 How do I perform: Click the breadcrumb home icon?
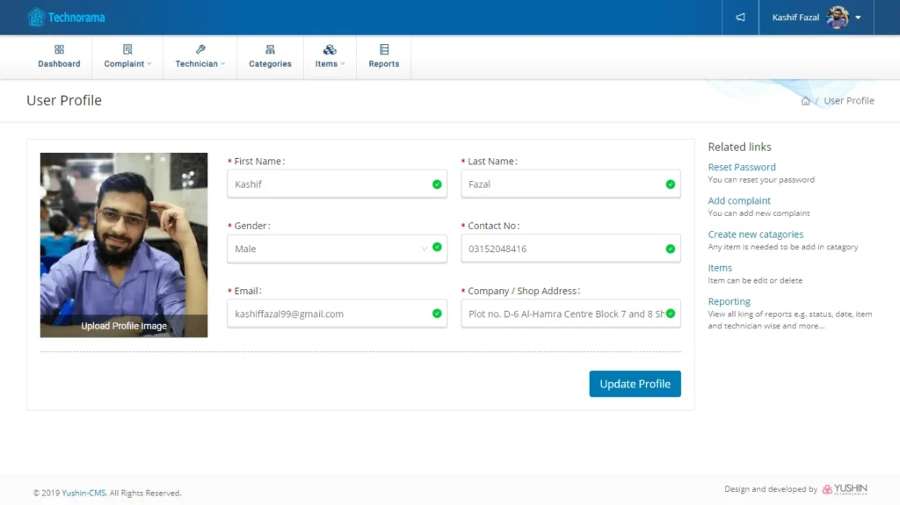805,101
